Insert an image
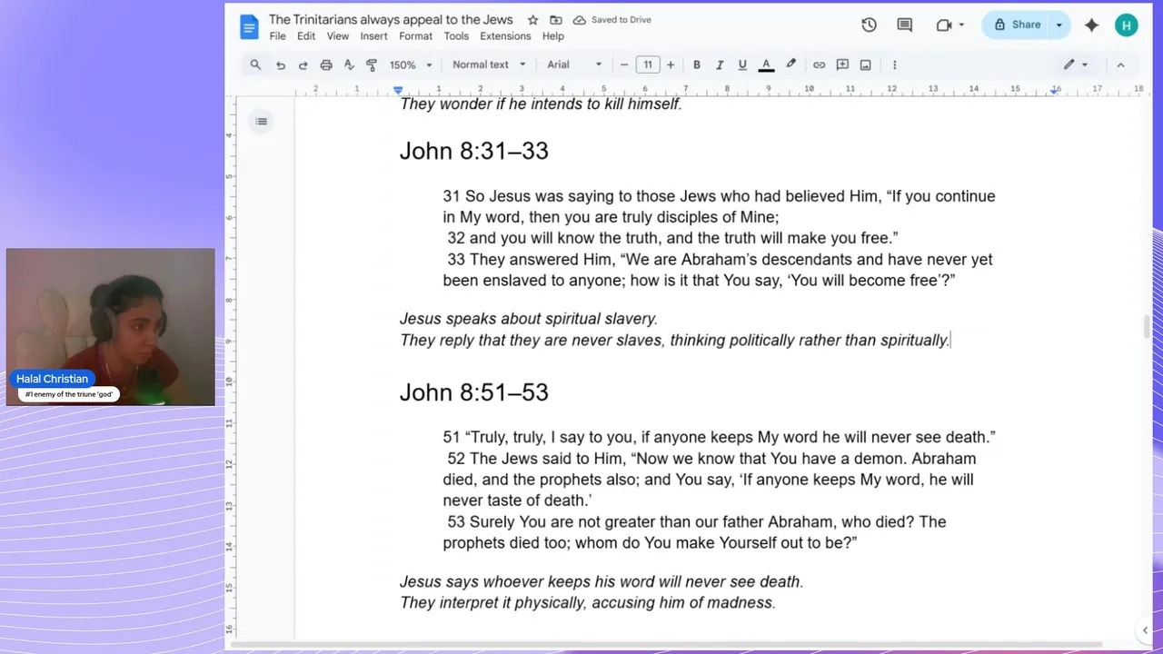 click(865, 64)
